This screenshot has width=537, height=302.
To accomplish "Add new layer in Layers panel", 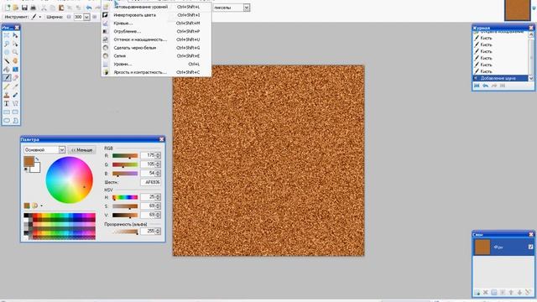I will (x=477, y=293).
